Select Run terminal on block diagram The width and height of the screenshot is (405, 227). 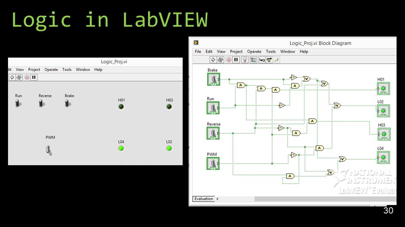pyautogui.click(x=213, y=108)
